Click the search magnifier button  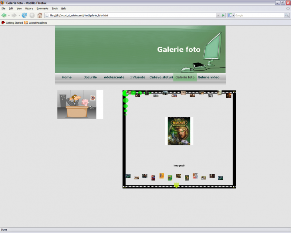click(x=287, y=16)
